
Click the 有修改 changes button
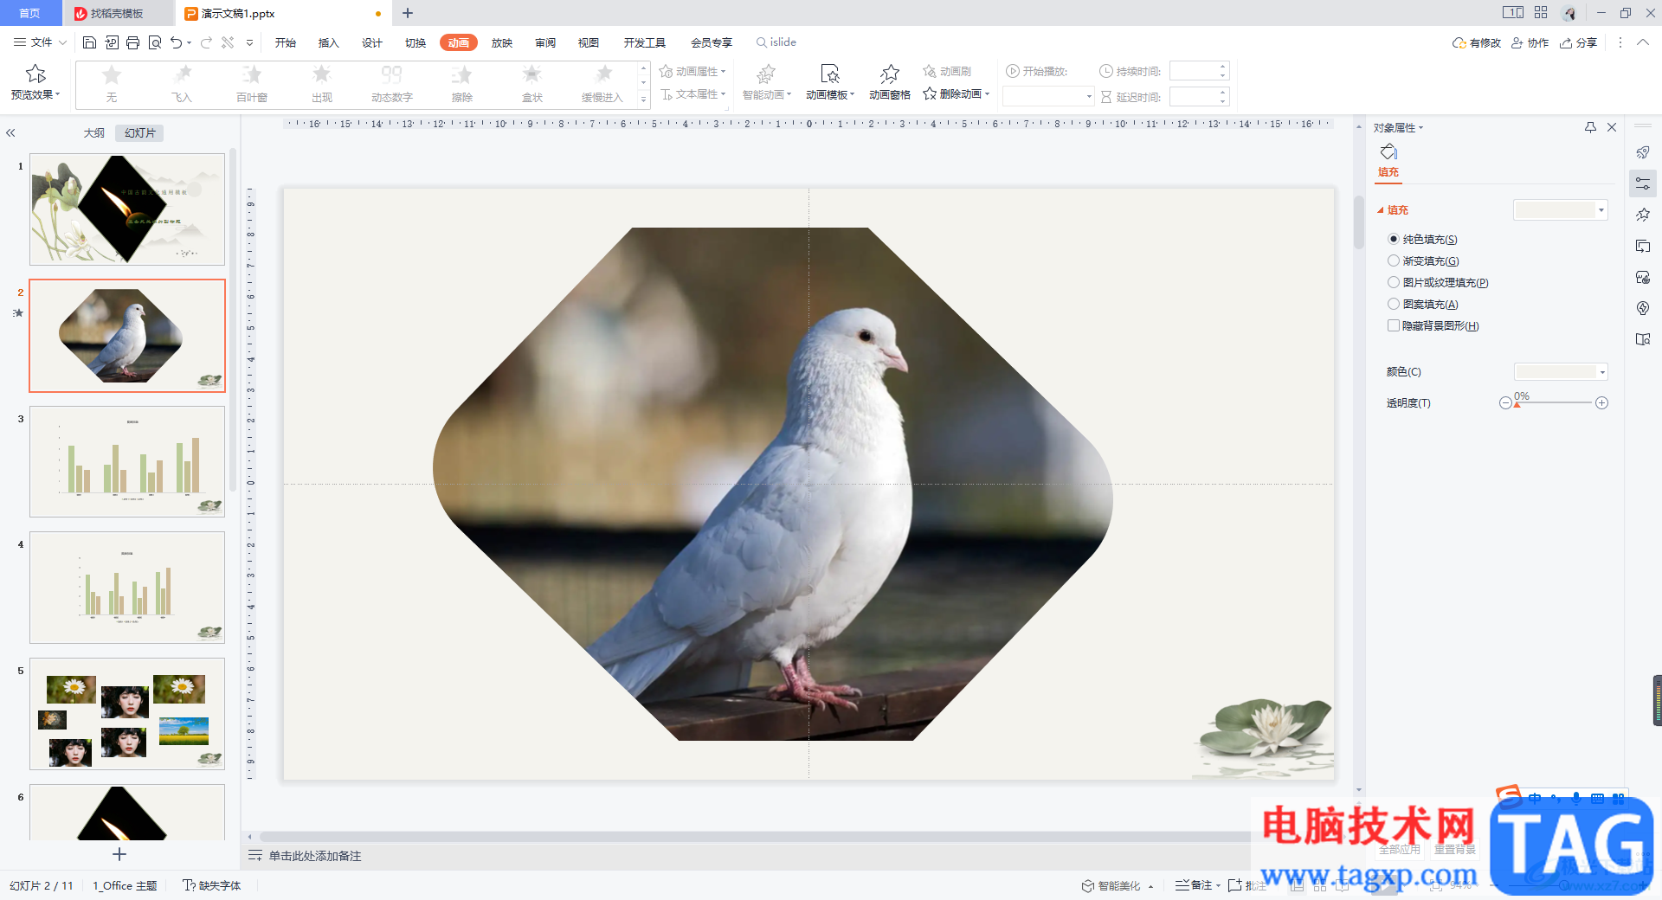(1477, 42)
